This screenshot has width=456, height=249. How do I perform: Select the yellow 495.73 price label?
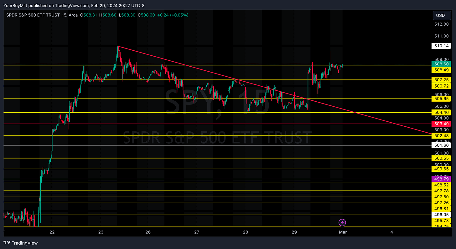[x=441, y=221]
